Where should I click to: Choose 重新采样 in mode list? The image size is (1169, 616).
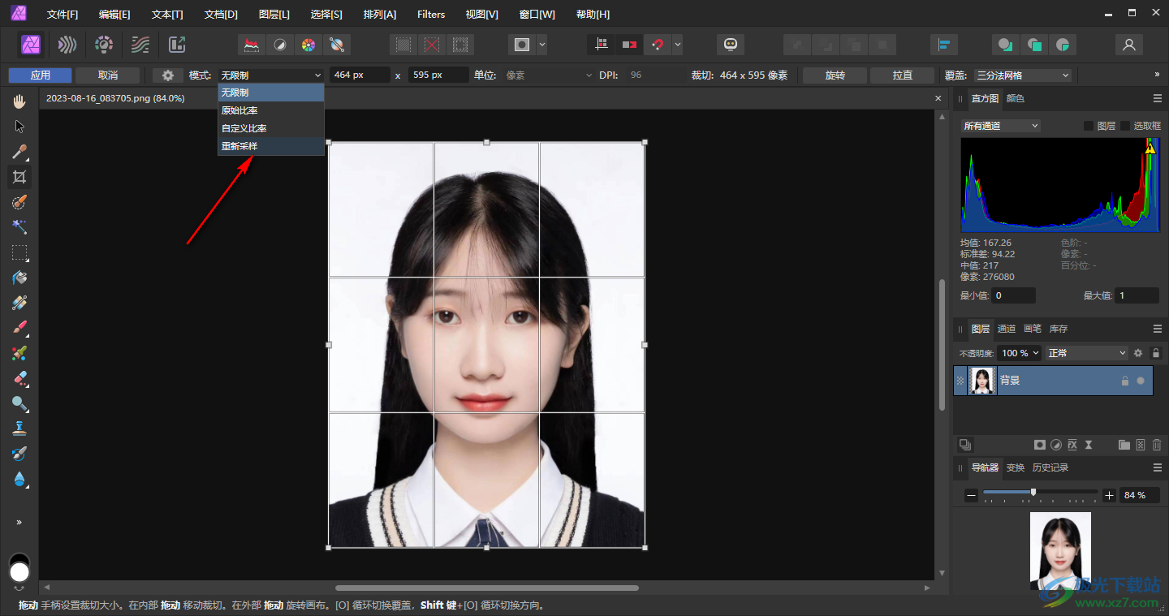271,146
